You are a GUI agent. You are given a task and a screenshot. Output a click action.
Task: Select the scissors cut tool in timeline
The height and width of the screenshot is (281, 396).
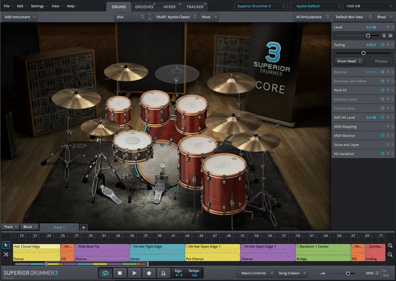coord(6,254)
